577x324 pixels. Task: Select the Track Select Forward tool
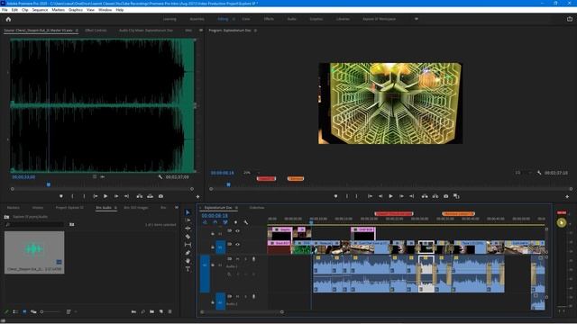click(x=188, y=220)
